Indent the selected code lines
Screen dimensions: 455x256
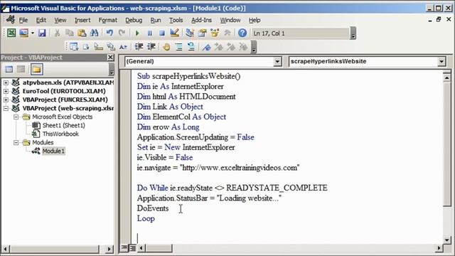[x=139, y=46]
